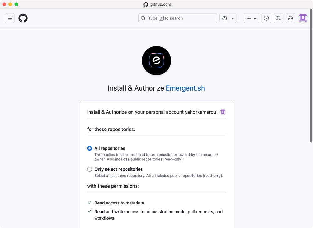313x228 pixels.
Task: Click the GitHub favicon in the title bar
Action: click(146, 4)
